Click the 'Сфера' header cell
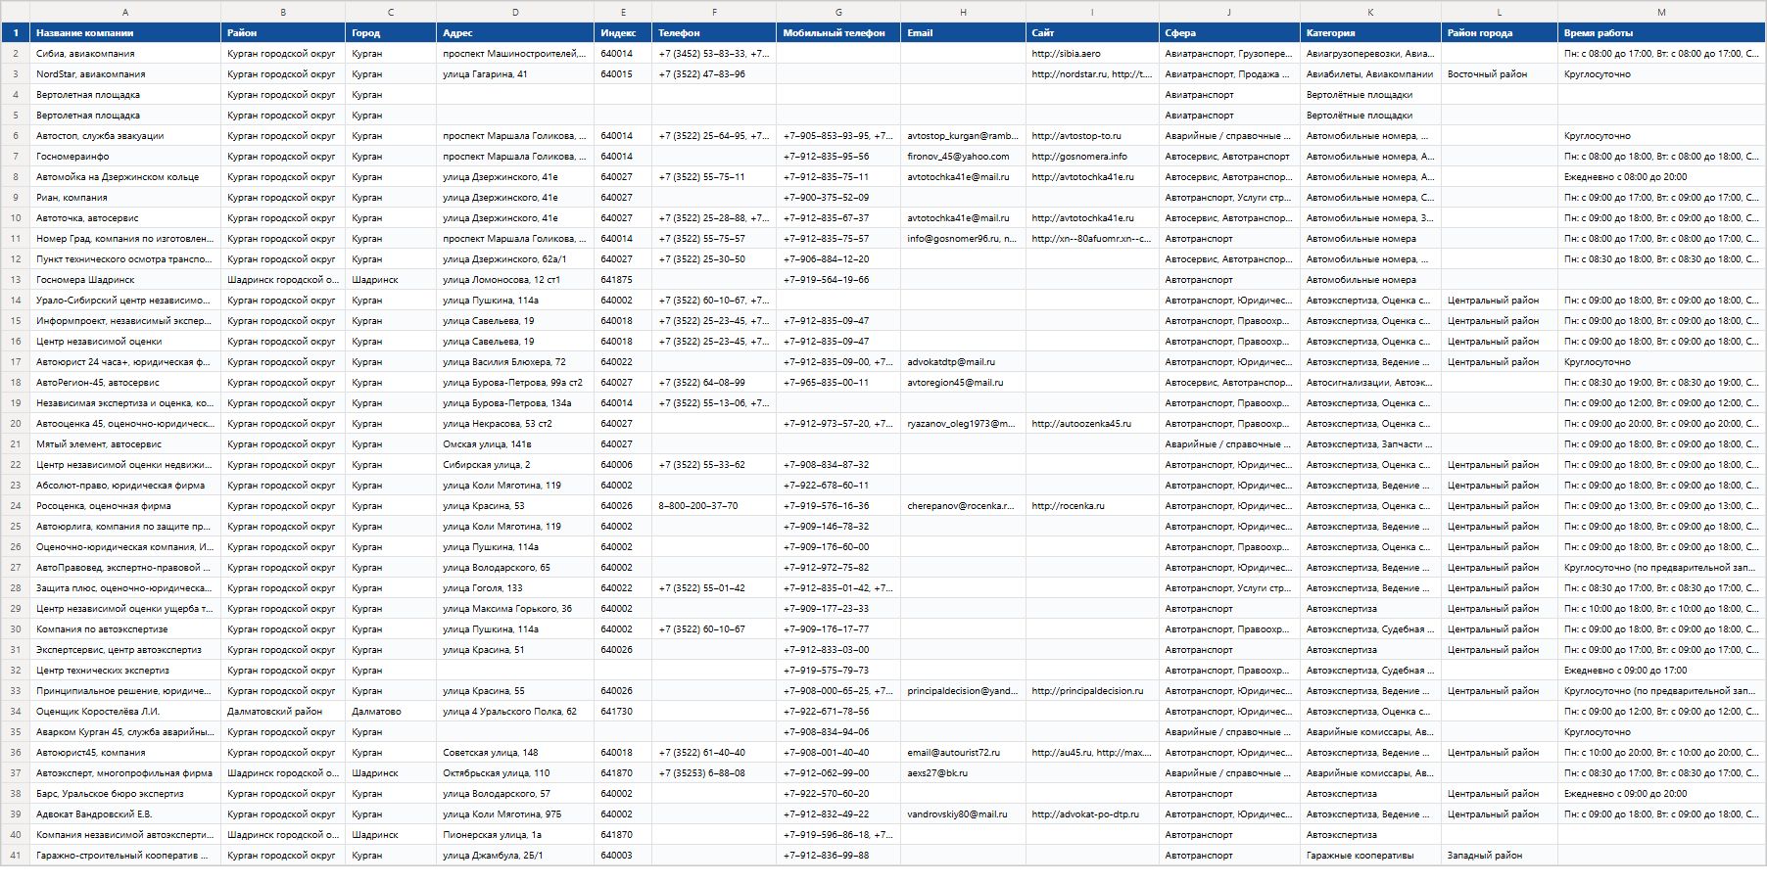The image size is (1767, 883). pyautogui.click(x=1229, y=32)
